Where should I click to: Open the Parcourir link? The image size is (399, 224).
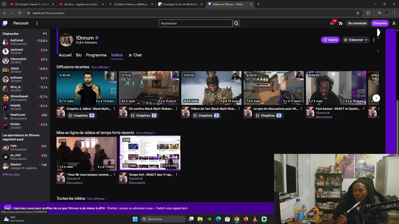point(21,23)
